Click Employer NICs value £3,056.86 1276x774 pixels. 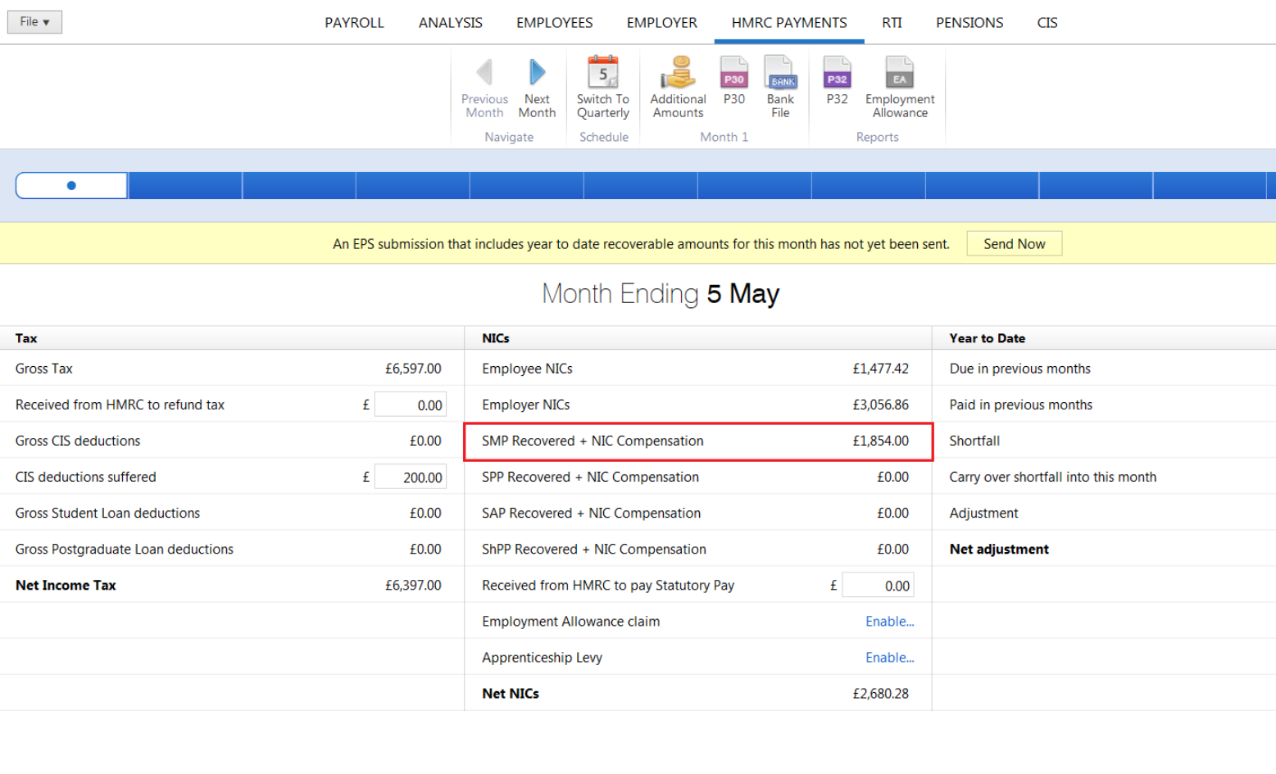pyautogui.click(x=880, y=405)
